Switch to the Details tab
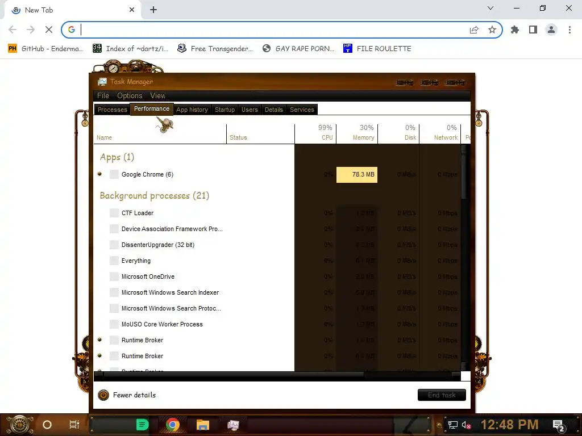The image size is (582, 436). pyautogui.click(x=273, y=110)
